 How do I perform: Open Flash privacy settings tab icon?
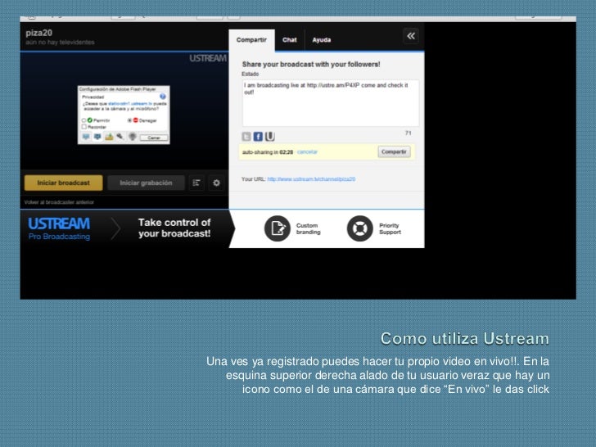tap(97, 137)
